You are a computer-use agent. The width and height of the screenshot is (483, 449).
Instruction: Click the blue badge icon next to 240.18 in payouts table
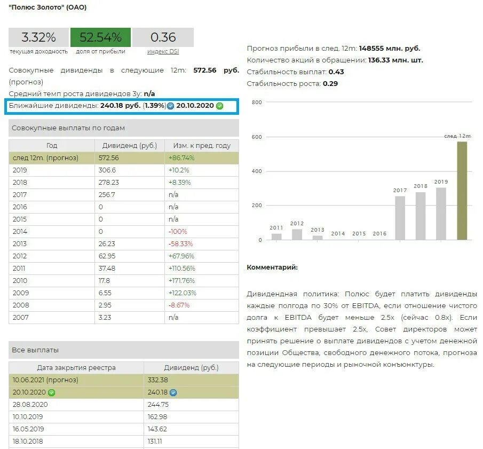(x=173, y=392)
